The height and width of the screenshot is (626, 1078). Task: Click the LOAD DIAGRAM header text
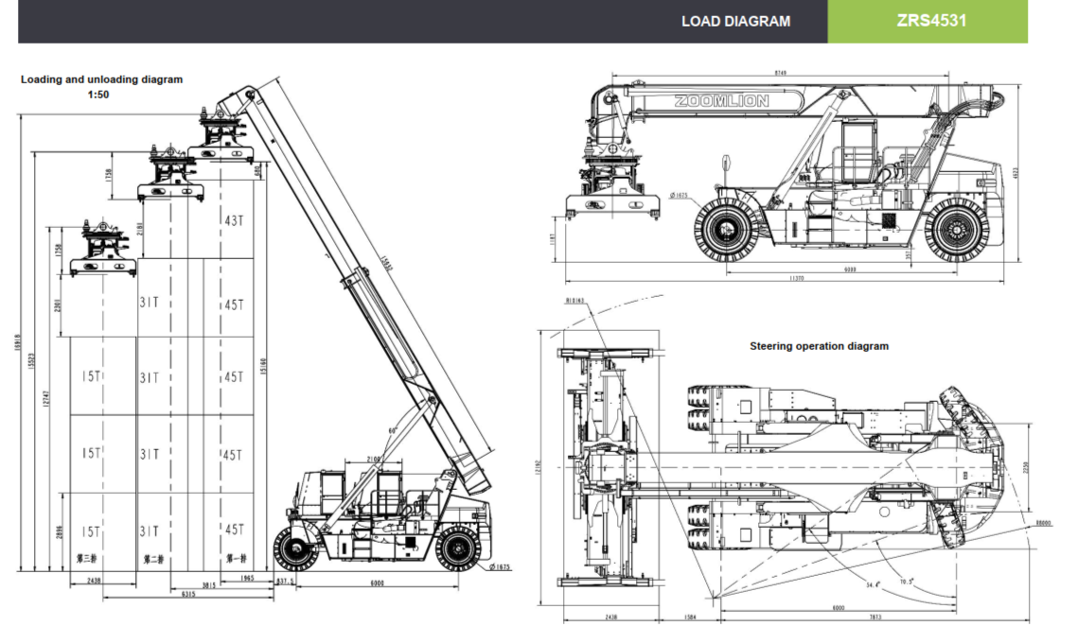[x=735, y=21]
